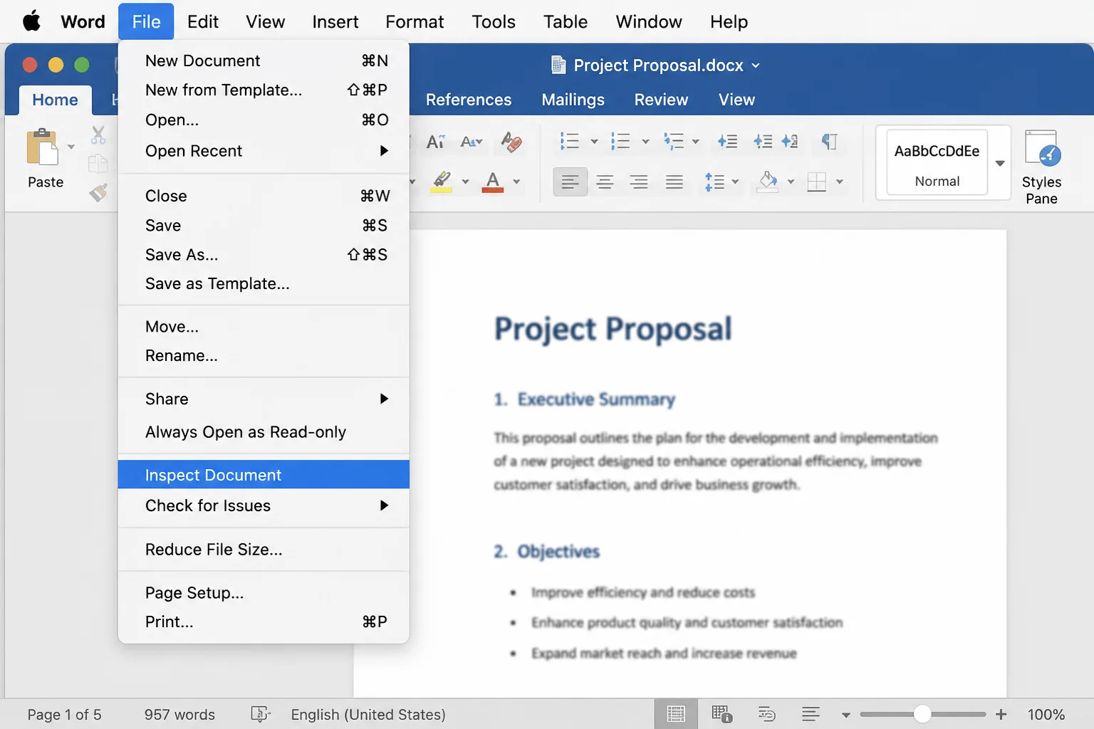Click the Page 1 of 5 status indicator

click(64, 714)
